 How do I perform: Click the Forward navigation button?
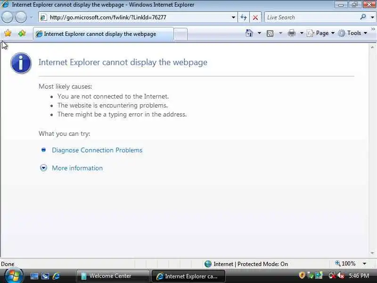[21, 17]
